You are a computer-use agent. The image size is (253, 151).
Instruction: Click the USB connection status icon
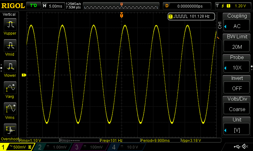(x=237, y=146)
